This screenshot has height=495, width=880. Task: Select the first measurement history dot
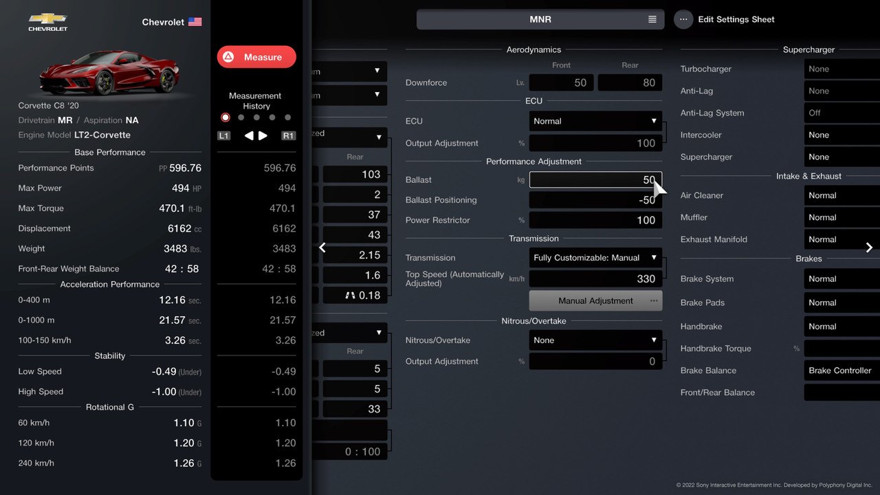click(x=225, y=118)
